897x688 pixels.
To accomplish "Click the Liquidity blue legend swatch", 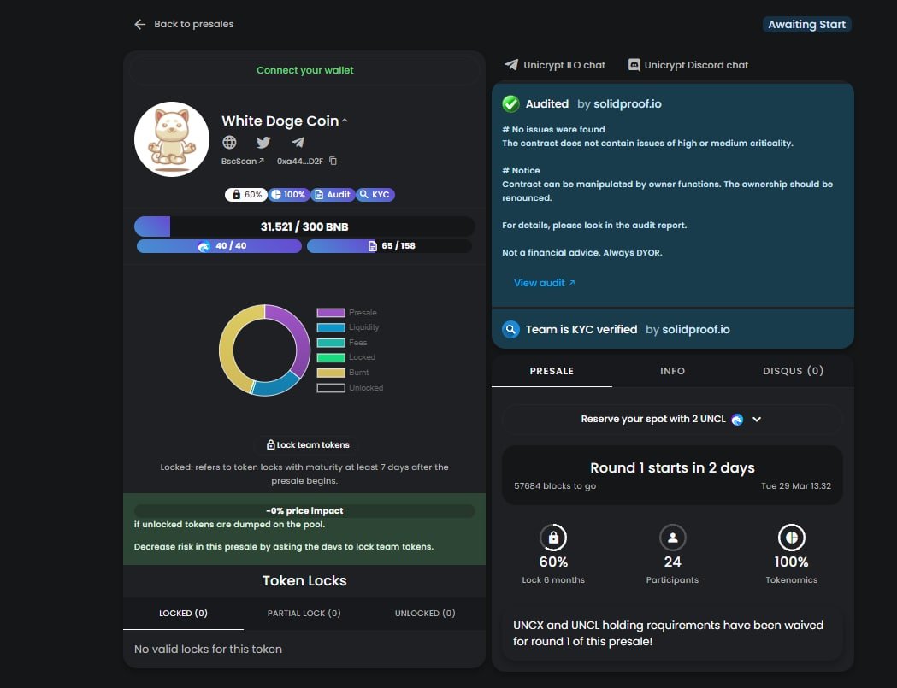I will [x=331, y=327].
